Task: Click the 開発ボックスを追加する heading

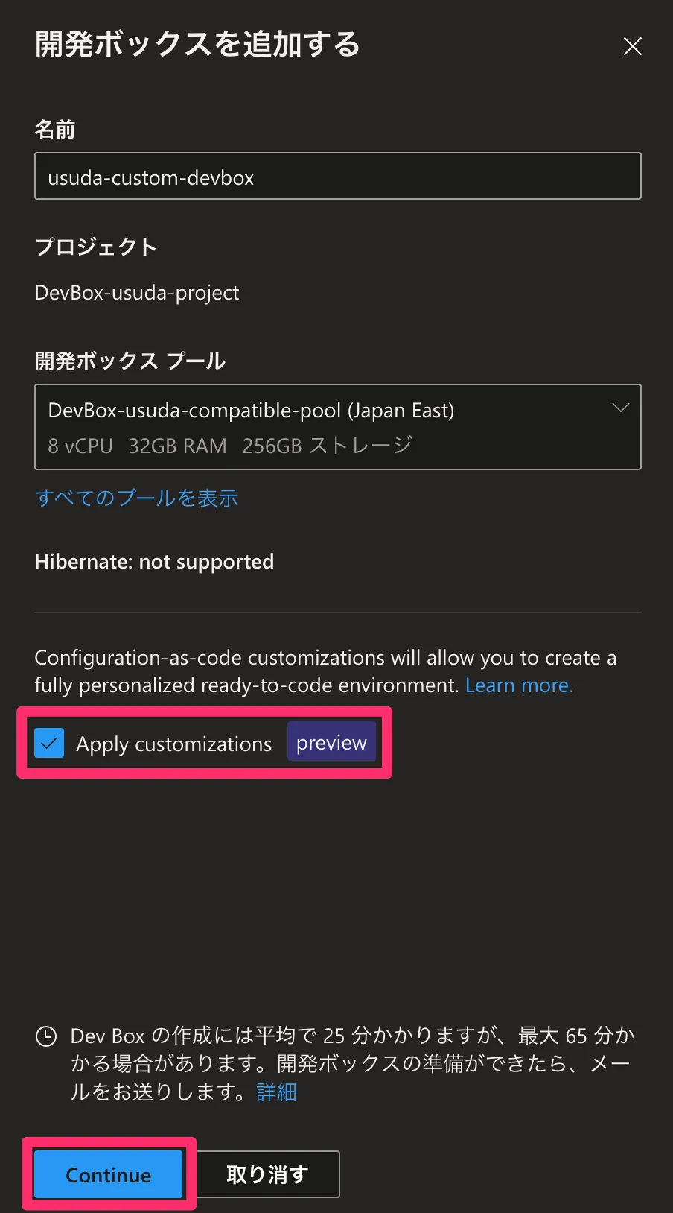Action: tap(197, 45)
